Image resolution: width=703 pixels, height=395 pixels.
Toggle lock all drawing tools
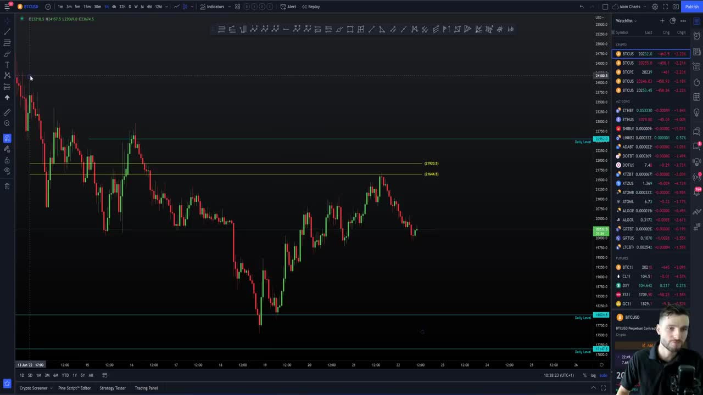[x=7, y=160]
